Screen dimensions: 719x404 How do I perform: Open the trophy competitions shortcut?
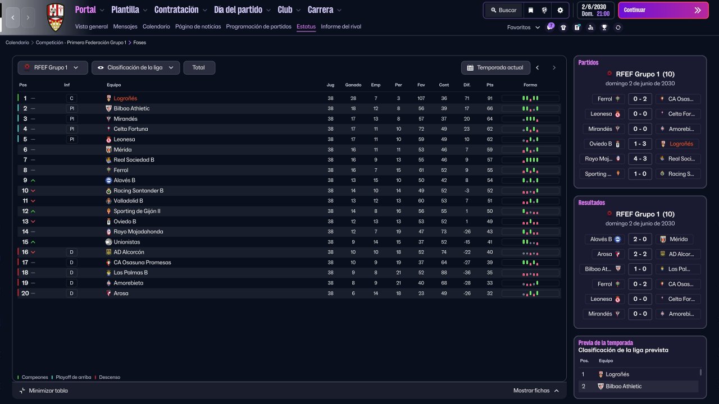tap(604, 27)
